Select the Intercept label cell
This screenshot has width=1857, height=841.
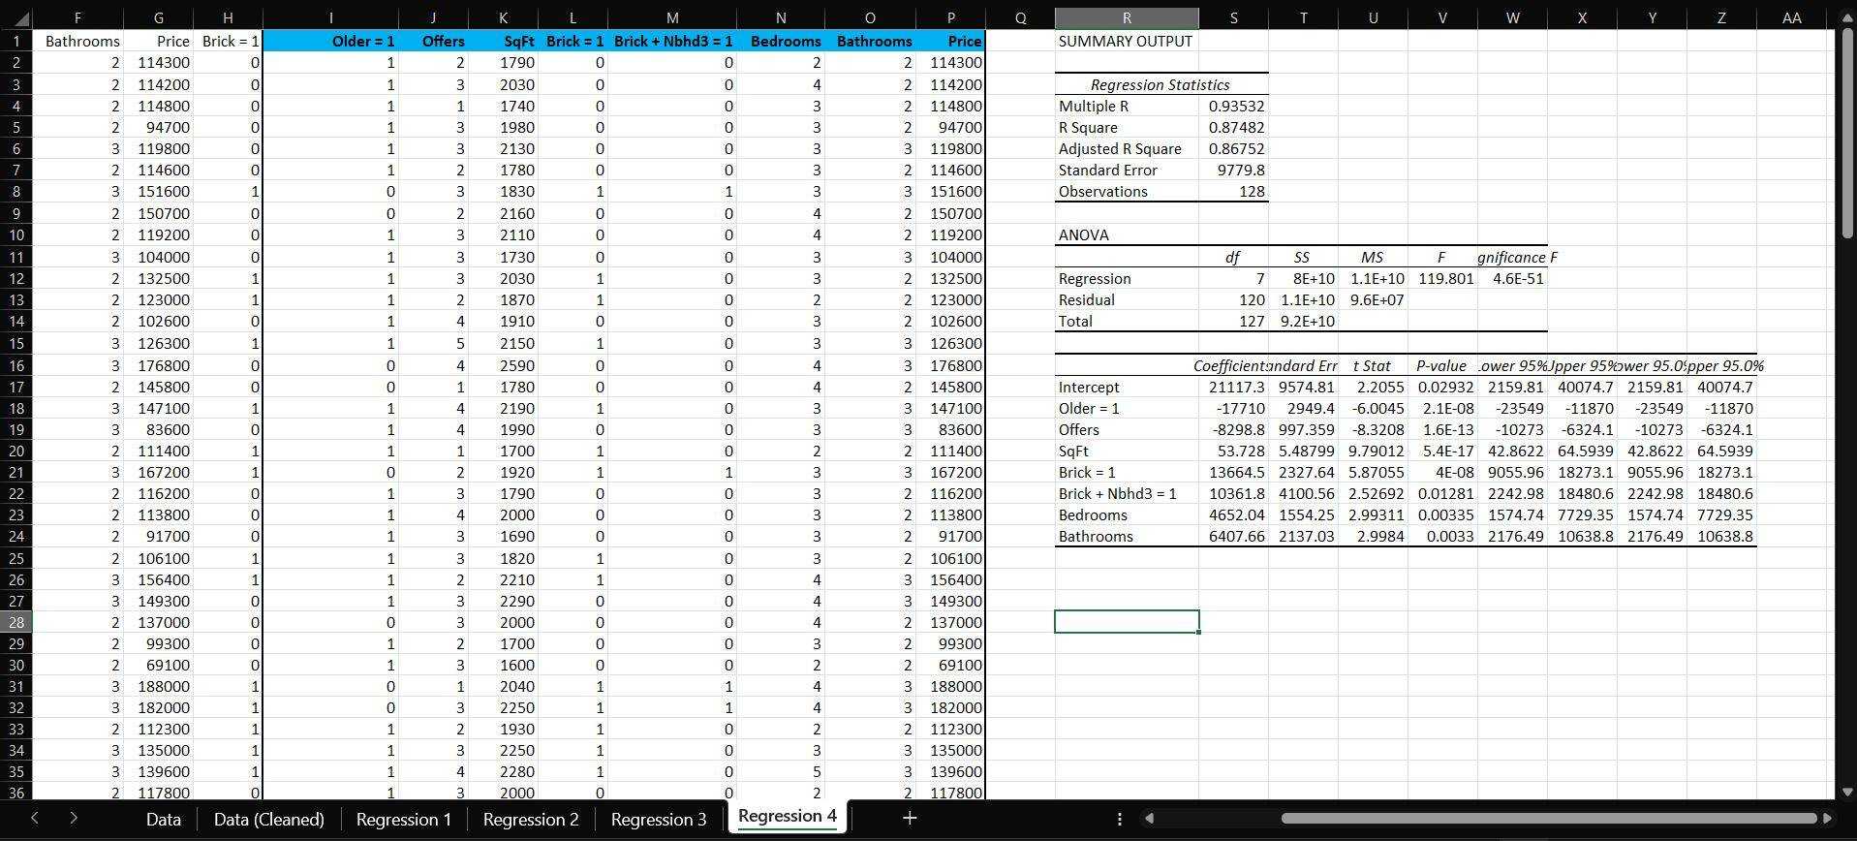[x=1127, y=387]
